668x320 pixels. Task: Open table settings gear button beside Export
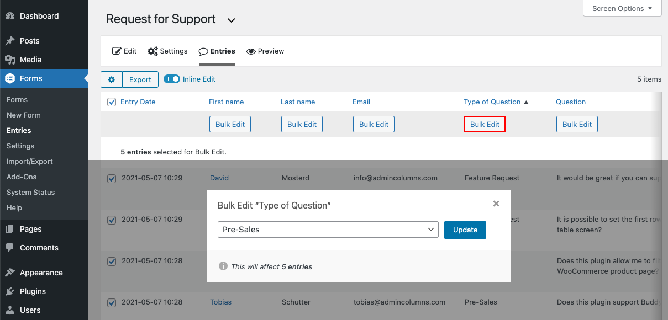point(111,79)
